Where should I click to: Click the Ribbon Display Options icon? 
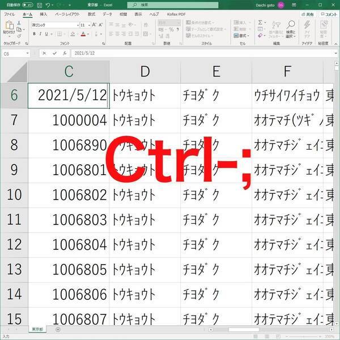point(294,5)
